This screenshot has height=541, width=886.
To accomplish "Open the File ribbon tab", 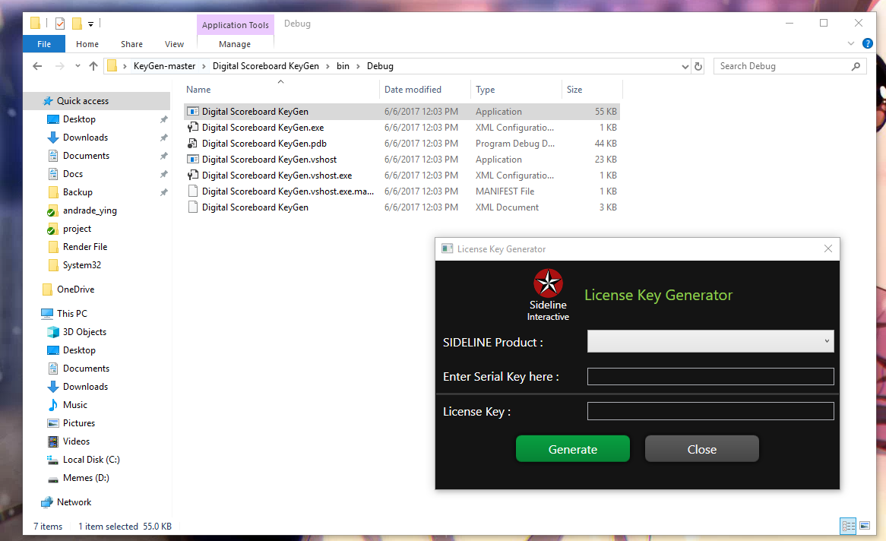I will click(44, 44).
